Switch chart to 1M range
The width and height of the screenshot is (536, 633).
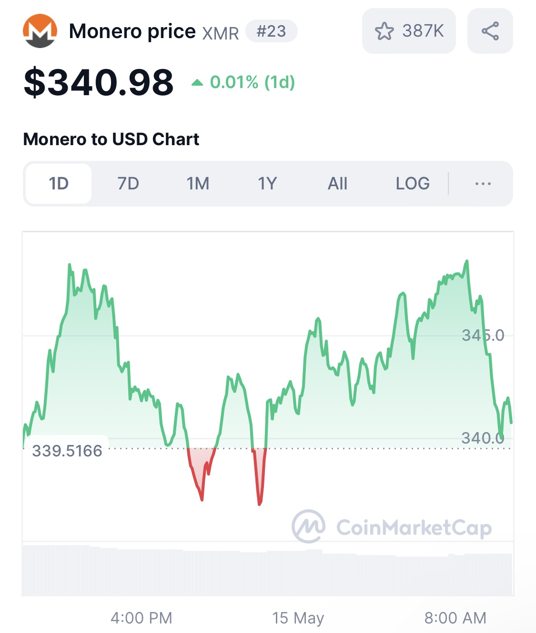[198, 184]
